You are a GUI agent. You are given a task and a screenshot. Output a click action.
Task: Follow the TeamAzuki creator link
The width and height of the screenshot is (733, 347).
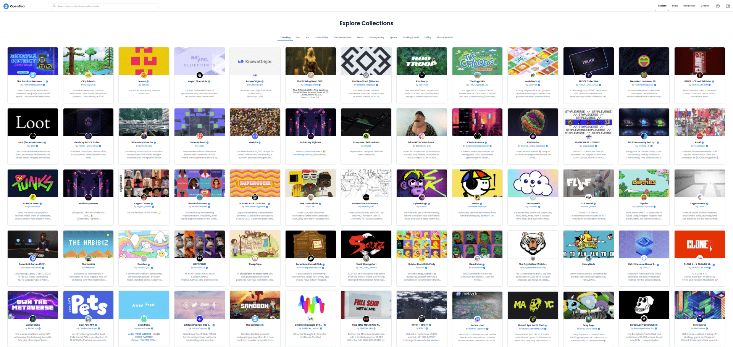[700, 146]
